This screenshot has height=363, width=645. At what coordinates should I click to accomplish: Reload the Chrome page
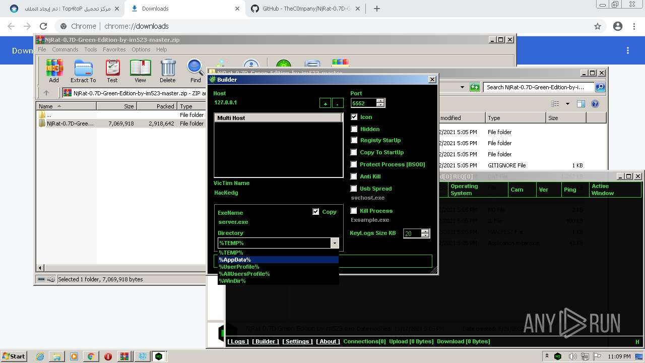coord(43,26)
